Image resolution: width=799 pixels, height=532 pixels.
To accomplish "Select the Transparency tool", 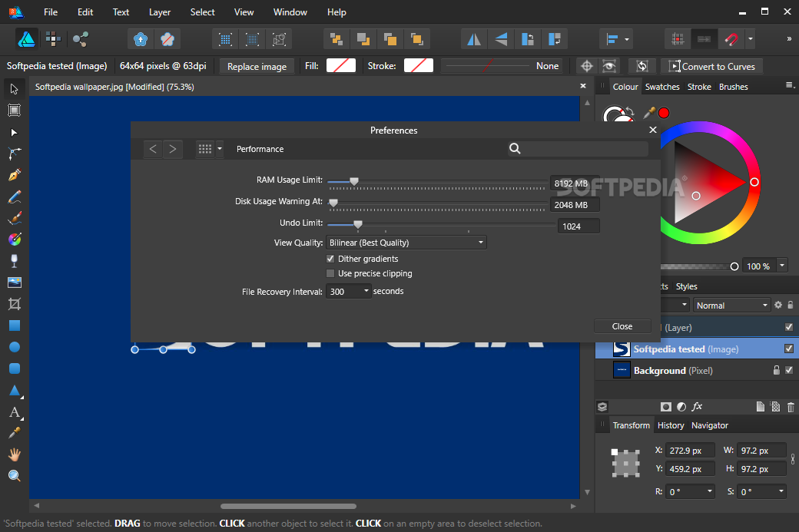I will (15, 261).
